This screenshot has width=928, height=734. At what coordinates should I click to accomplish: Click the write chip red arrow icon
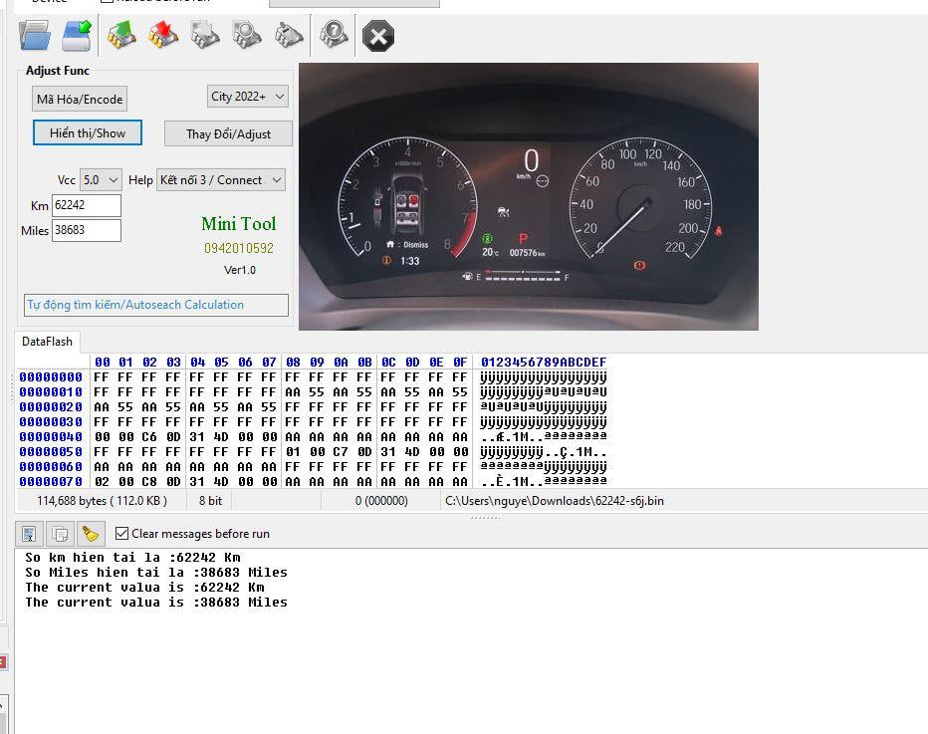click(x=163, y=37)
